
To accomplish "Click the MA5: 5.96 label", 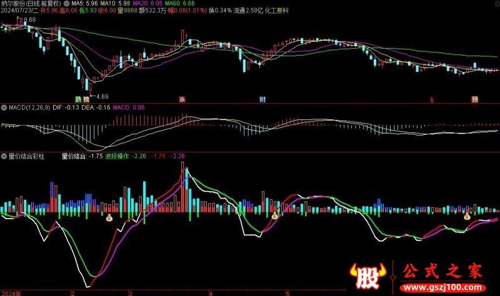I will (84, 4).
